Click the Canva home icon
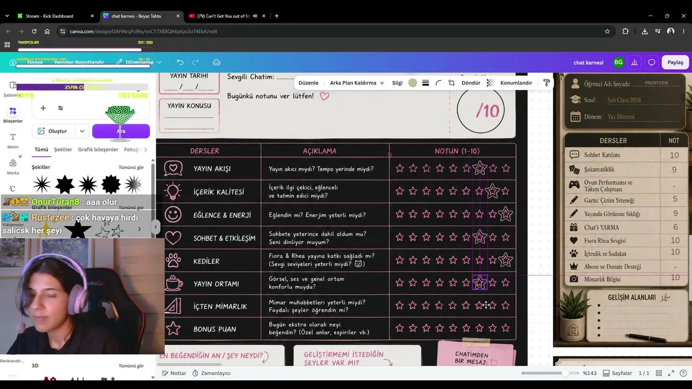Image resolution: width=692 pixels, height=389 pixels. pos(12,62)
